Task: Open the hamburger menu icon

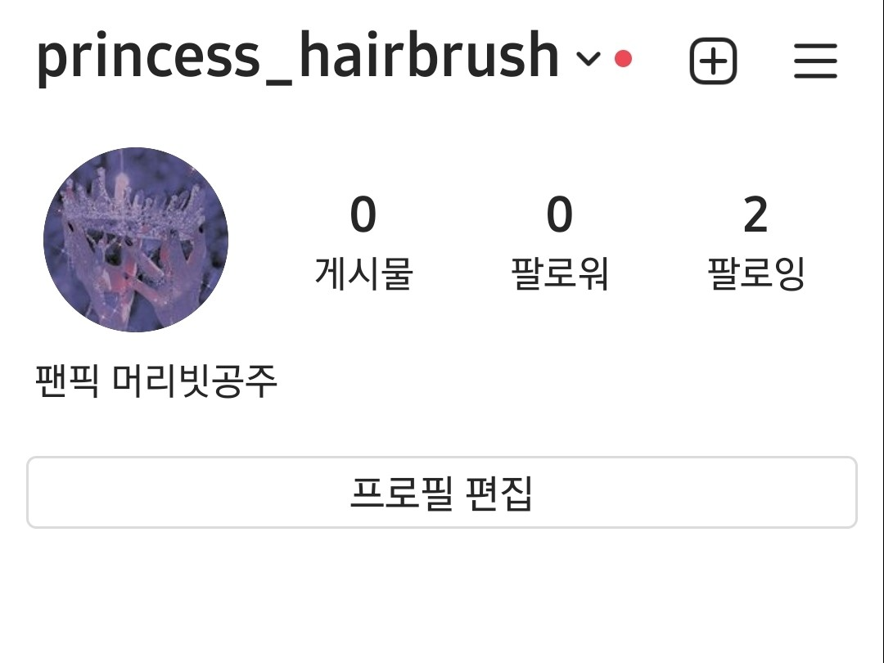Action: click(x=816, y=61)
